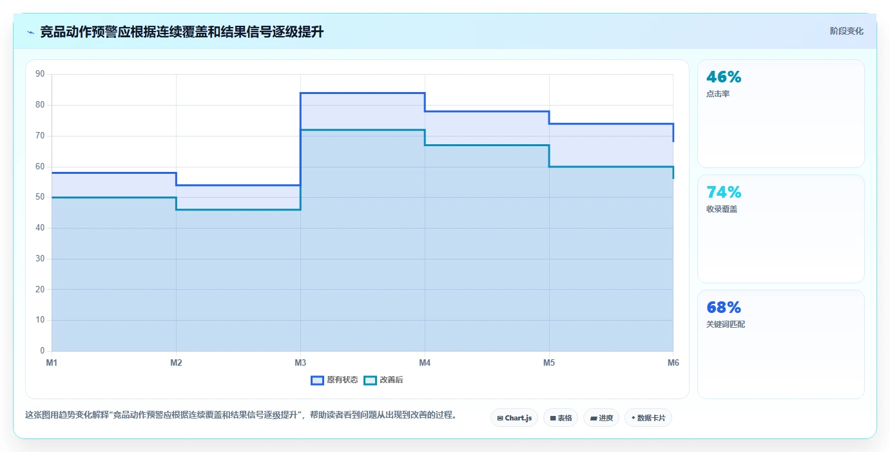The height and width of the screenshot is (452, 890).
Task: Toggle the 原有状态 legend series
Action: click(334, 380)
